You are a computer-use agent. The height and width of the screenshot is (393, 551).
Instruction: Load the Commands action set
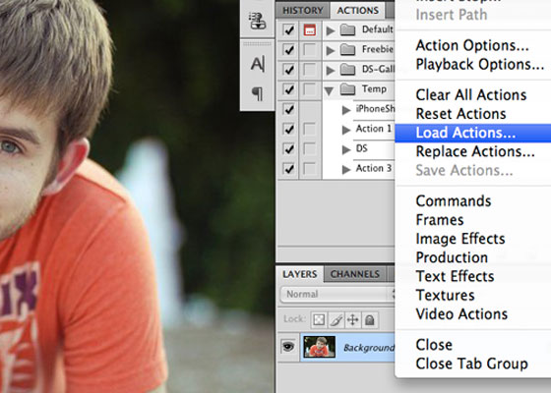[454, 201]
